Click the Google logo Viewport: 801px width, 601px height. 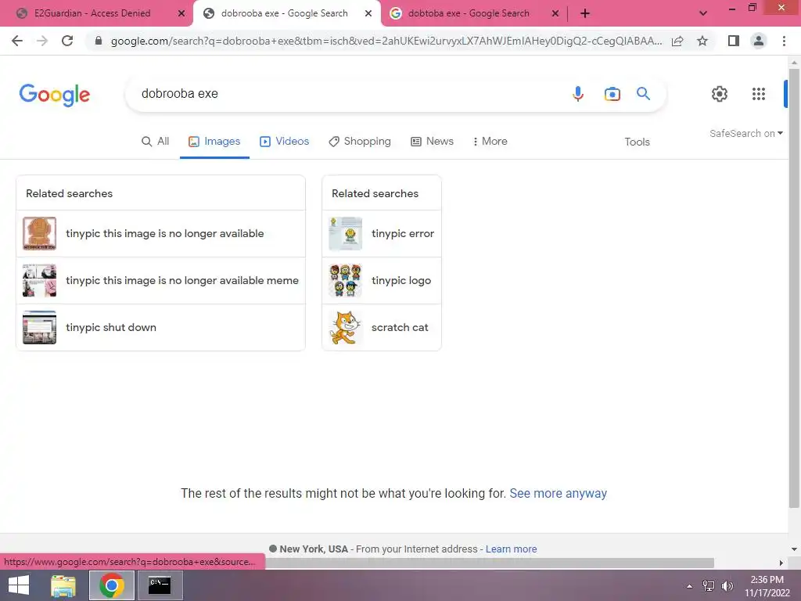55,95
